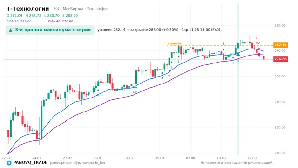Click the Telegram icon beside PANOVQ_TRADE
This screenshot has width=298, height=168.
tap(9, 163)
